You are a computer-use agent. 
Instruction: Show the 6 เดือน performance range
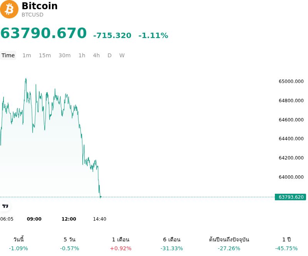[172, 244]
